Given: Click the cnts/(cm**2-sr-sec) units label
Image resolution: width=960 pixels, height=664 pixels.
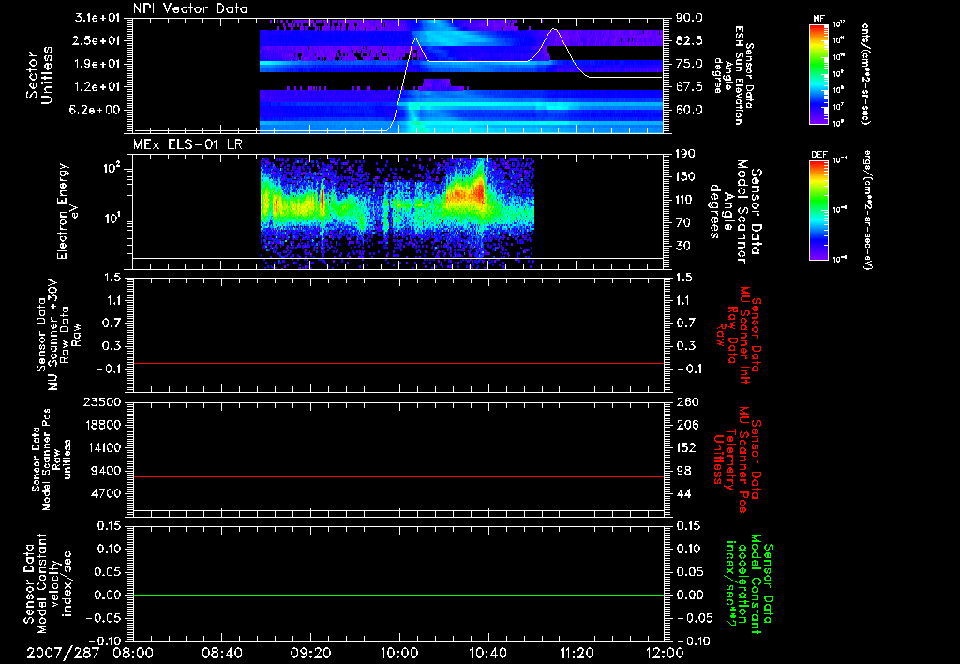Looking at the screenshot, I should pyautogui.click(x=865, y=74).
